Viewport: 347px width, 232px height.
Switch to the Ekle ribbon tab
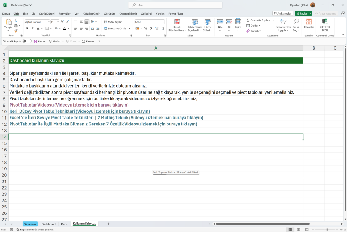click(x=25, y=14)
